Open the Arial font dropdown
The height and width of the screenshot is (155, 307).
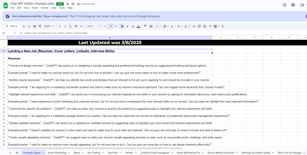93,26
